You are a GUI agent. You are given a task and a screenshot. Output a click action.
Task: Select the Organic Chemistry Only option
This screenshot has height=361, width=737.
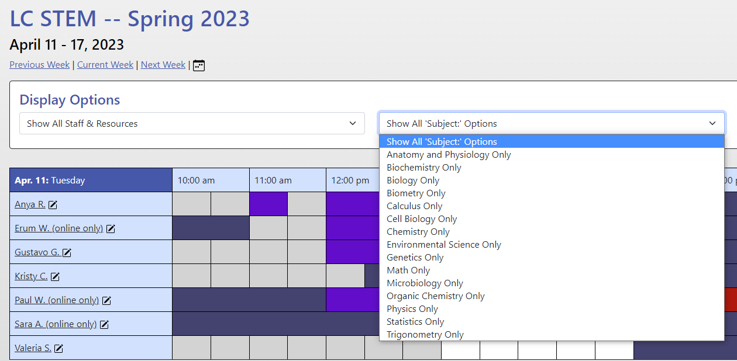(435, 296)
